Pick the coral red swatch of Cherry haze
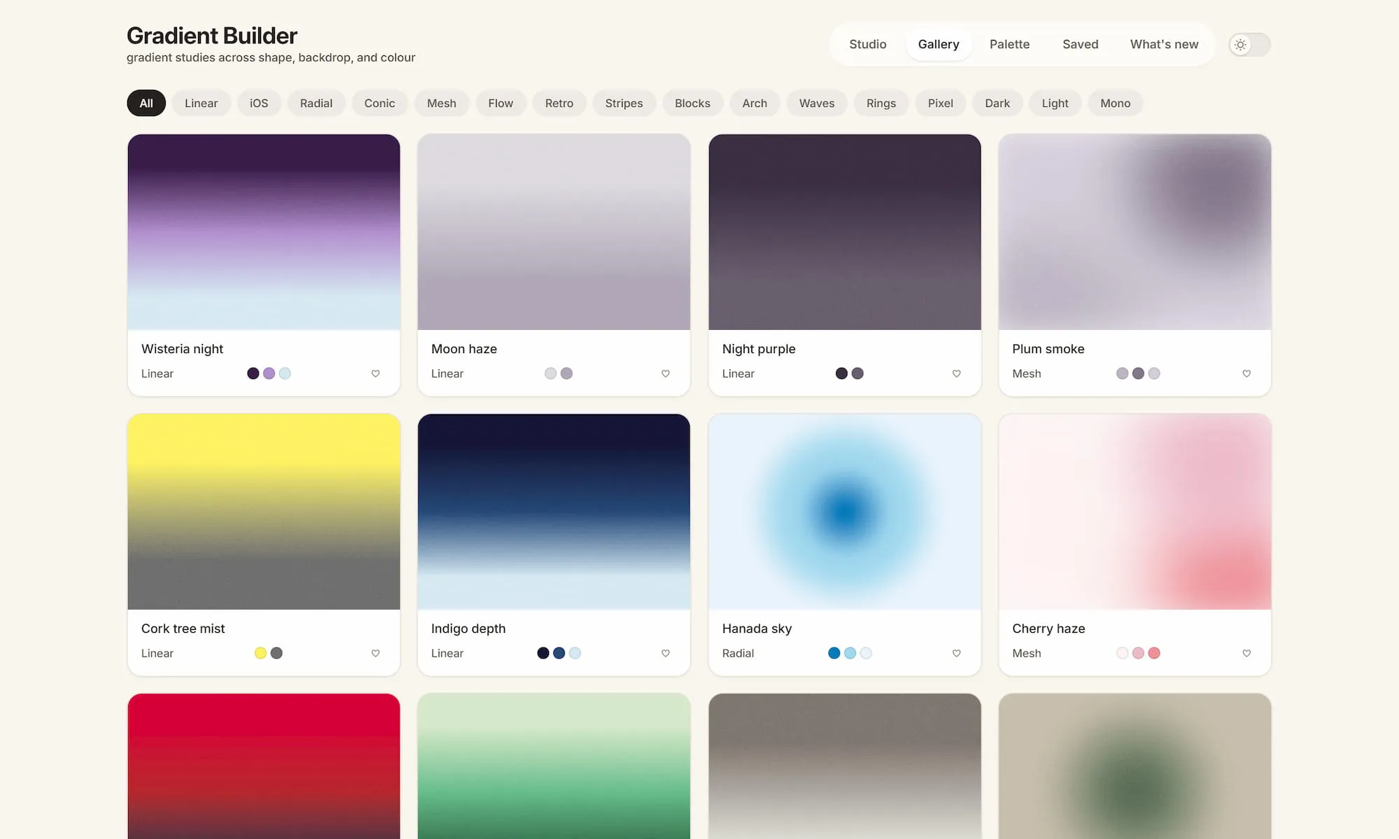 pyautogui.click(x=1154, y=653)
